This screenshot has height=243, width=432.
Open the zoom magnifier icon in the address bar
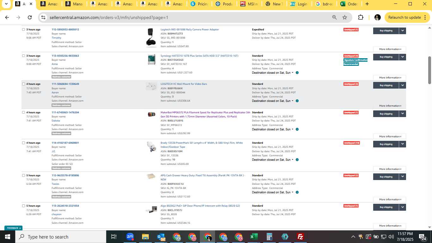tap(334, 17)
